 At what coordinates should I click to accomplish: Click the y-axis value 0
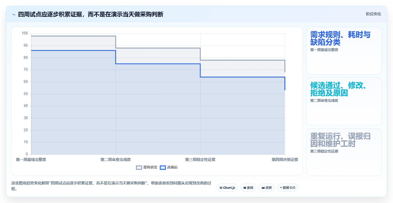[27, 154]
